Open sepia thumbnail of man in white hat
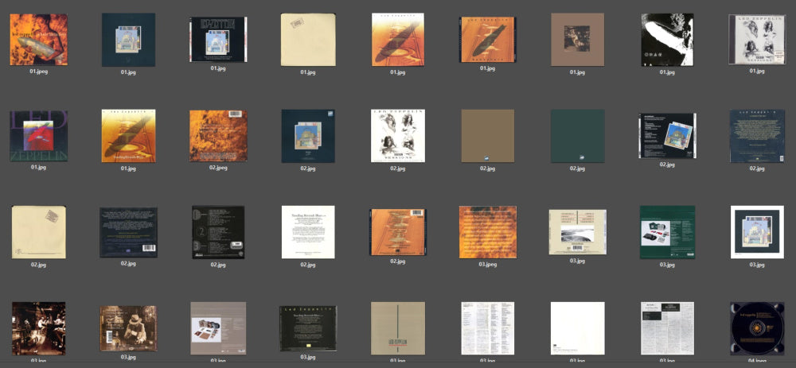The height and width of the screenshot is (368, 796). point(128,328)
